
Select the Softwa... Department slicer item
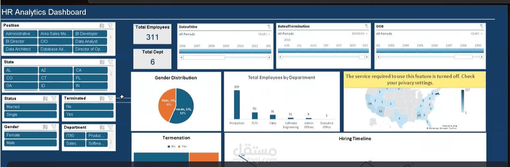pos(97,144)
